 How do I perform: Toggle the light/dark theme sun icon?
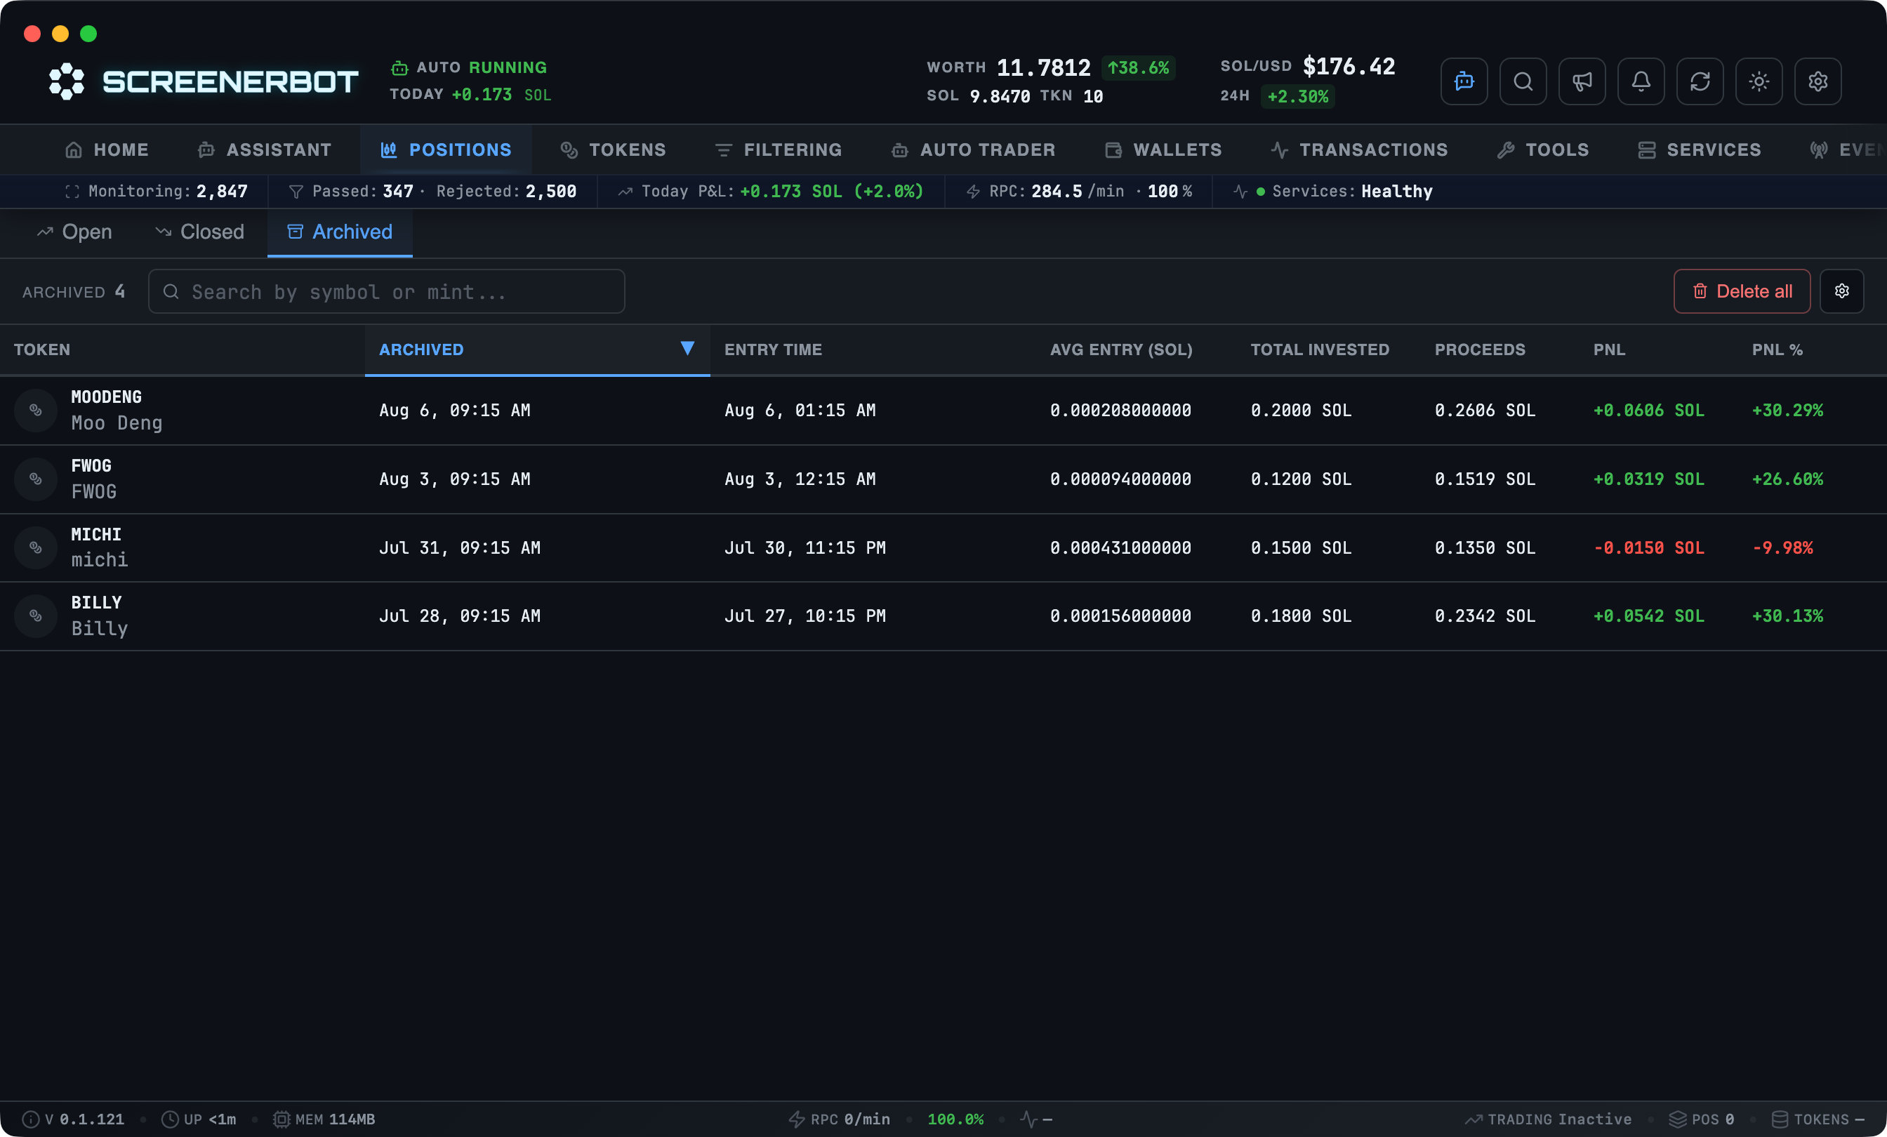[x=1759, y=81]
